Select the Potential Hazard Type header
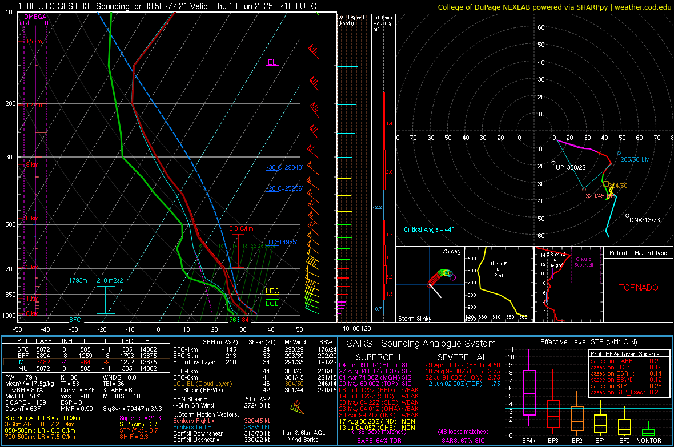This screenshot has height=447, width=674. pos(638,253)
